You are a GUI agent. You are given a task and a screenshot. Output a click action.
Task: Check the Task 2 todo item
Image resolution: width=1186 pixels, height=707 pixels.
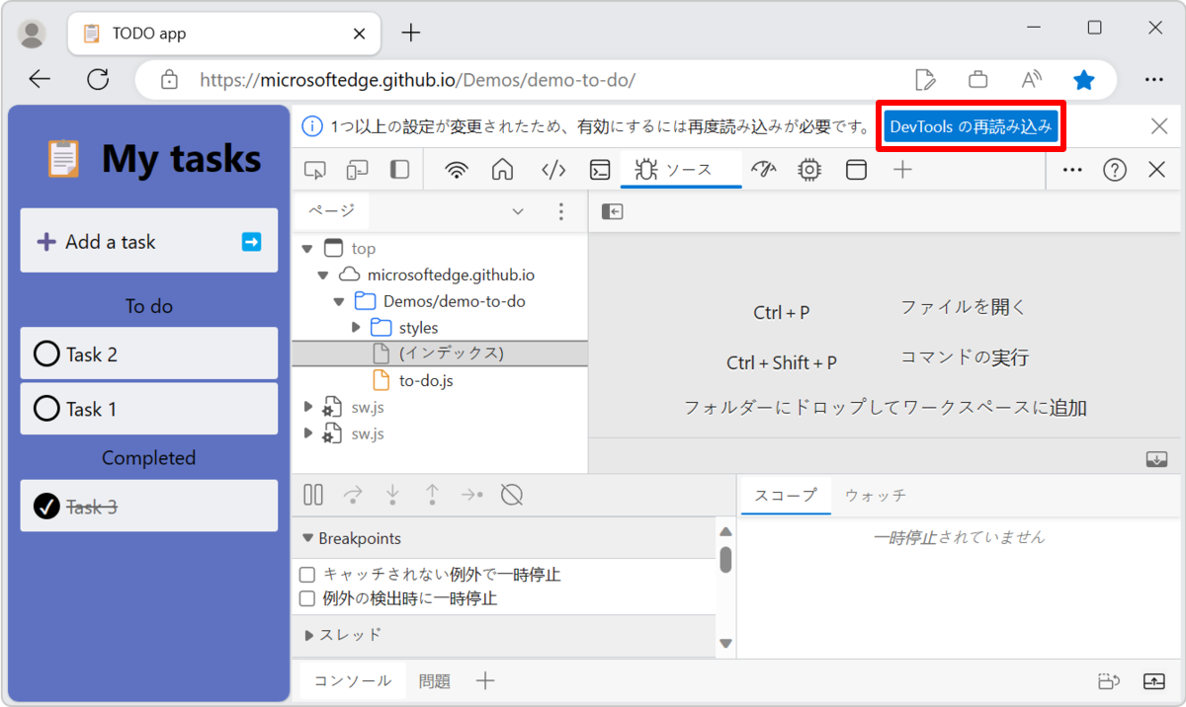[46, 353]
